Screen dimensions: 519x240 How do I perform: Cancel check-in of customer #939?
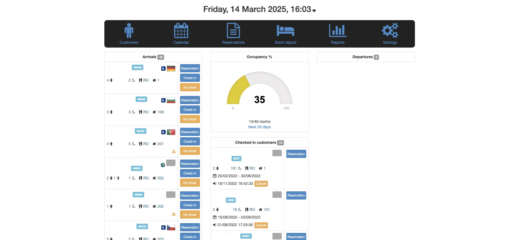coord(261,225)
